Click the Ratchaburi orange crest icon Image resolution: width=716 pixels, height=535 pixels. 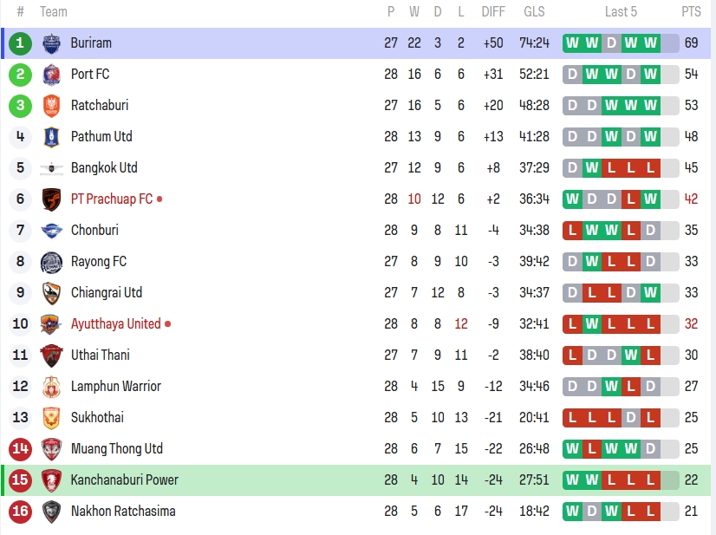(51, 105)
